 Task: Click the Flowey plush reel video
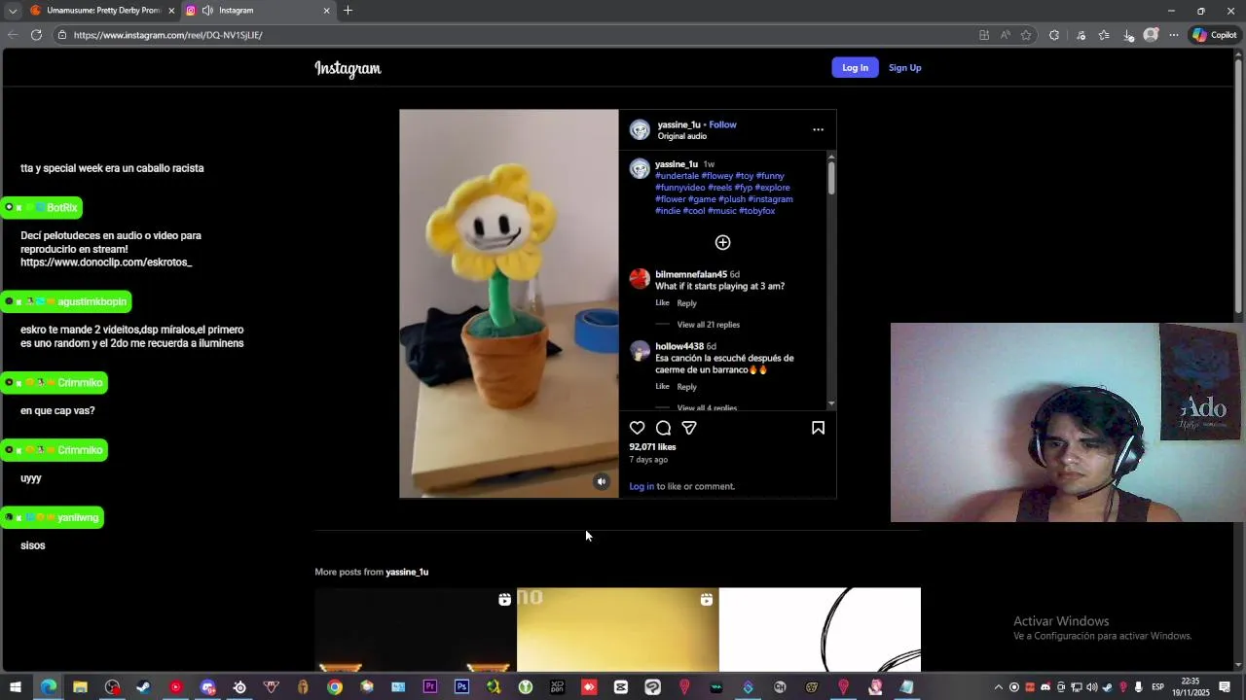(508, 303)
